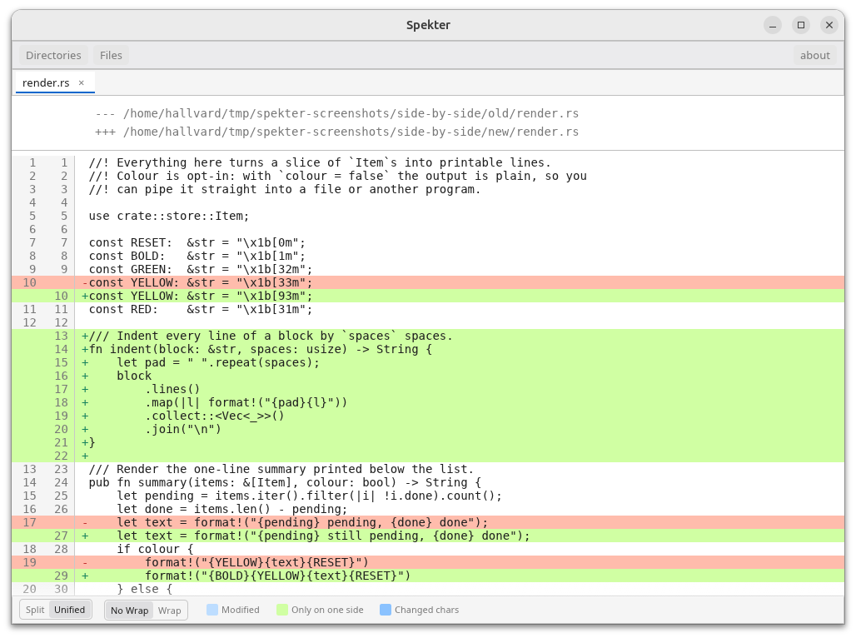856x638 pixels.
Task: Enable Wrap for long lines
Action: coord(169,611)
